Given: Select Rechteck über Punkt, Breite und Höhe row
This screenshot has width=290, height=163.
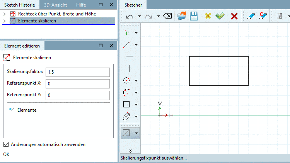Looking at the screenshot, I should pyautogui.click(x=59, y=14).
